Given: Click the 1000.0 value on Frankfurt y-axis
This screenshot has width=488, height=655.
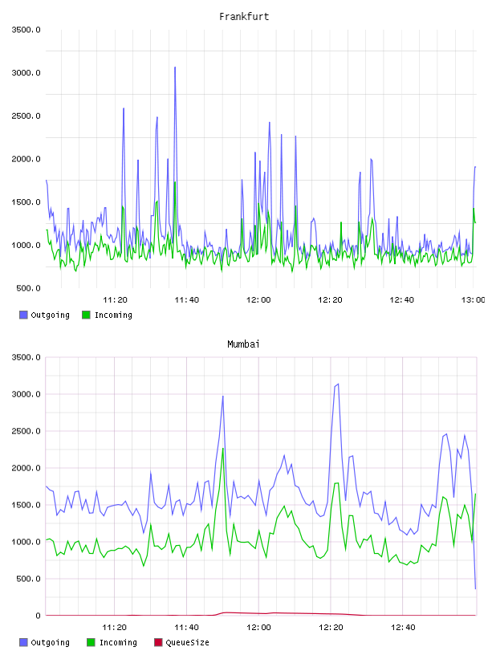Looking at the screenshot, I should [x=26, y=245].
